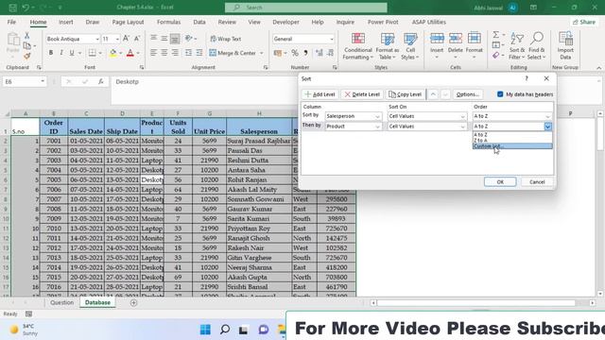The height and width of the screenshot is (340, 605).
Task: Open the ASAP Utilities tab
Action: click(x=428, y=22)
